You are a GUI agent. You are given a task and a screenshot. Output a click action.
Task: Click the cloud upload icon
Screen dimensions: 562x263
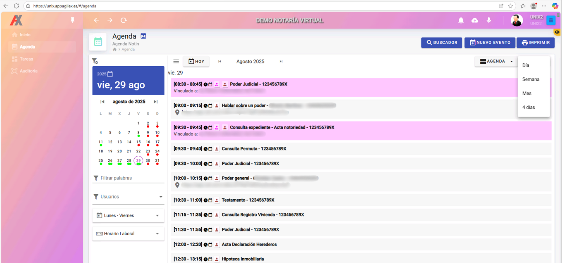tap(474, 20)
